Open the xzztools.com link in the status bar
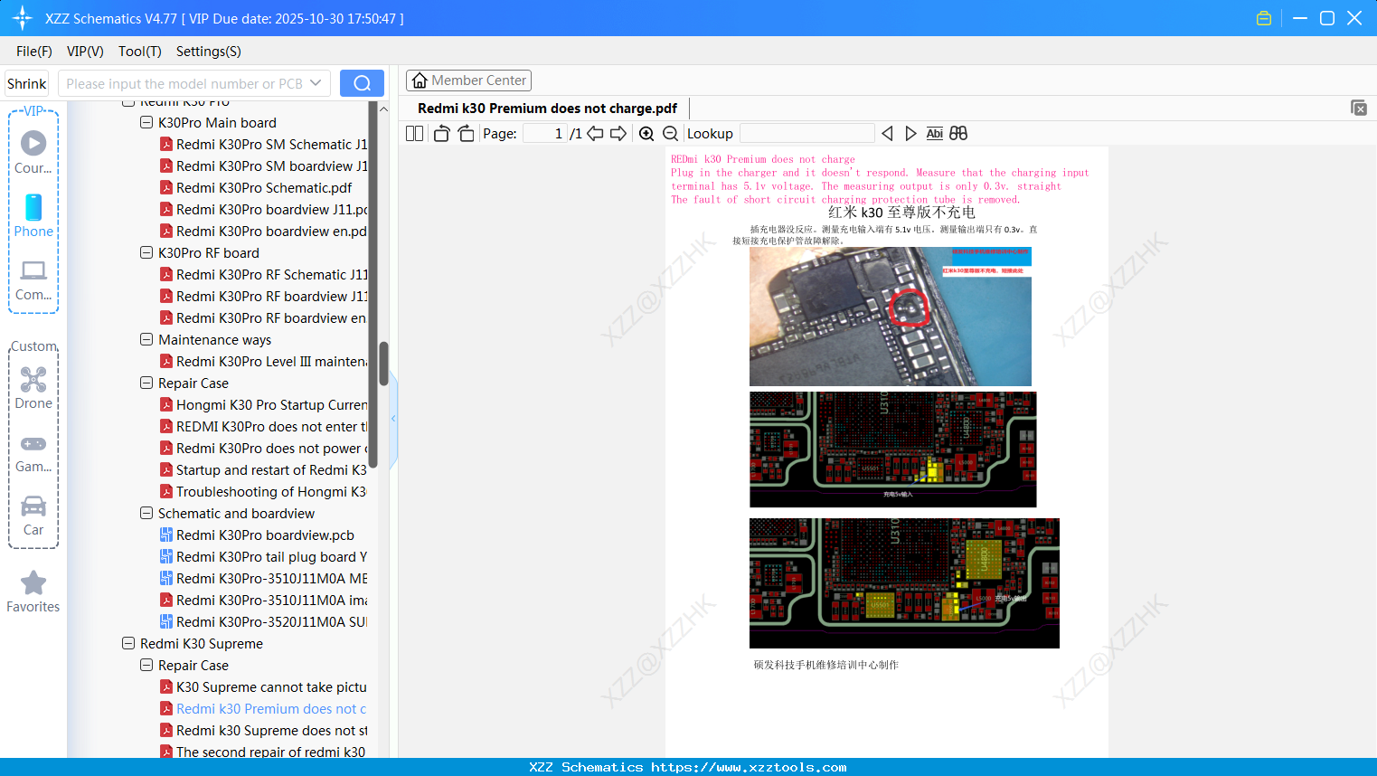1377x776 pixels. coord(749,767)
